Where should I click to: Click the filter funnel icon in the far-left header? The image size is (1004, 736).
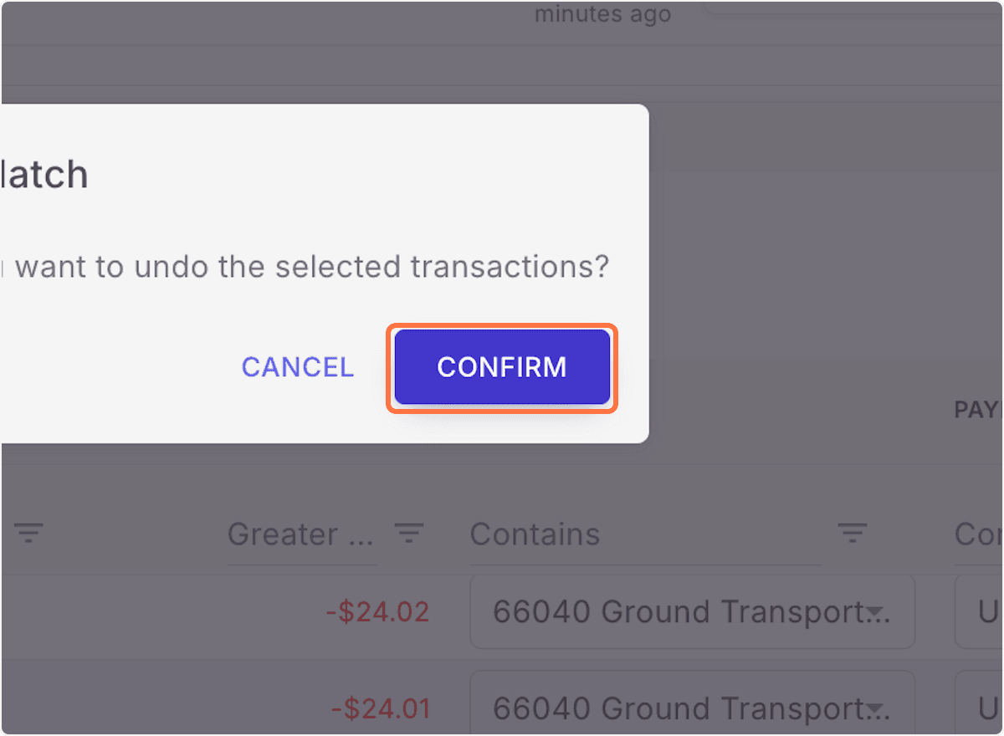click(x=28, y=532)
